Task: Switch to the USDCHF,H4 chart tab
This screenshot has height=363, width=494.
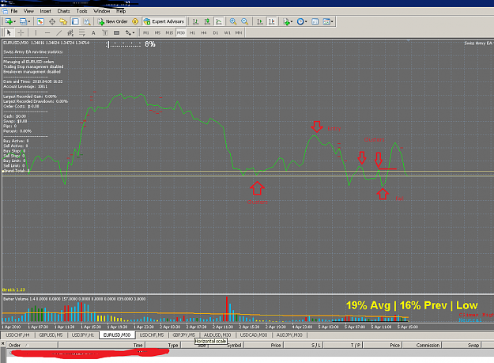Action: [17, 335]
